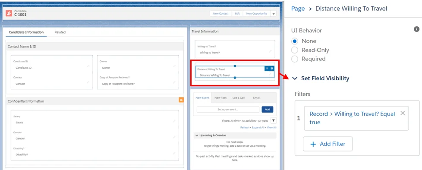Click the orange visibility eye icon on Confidential Information
This screenshot has height=170, width=422.
pos(181,100)
